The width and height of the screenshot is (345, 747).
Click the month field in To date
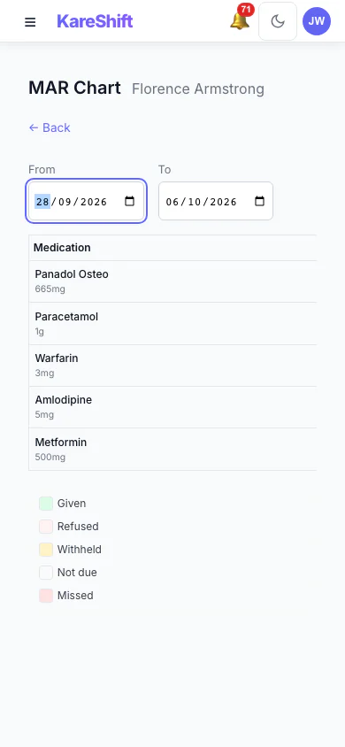click(x=195, y=202)
